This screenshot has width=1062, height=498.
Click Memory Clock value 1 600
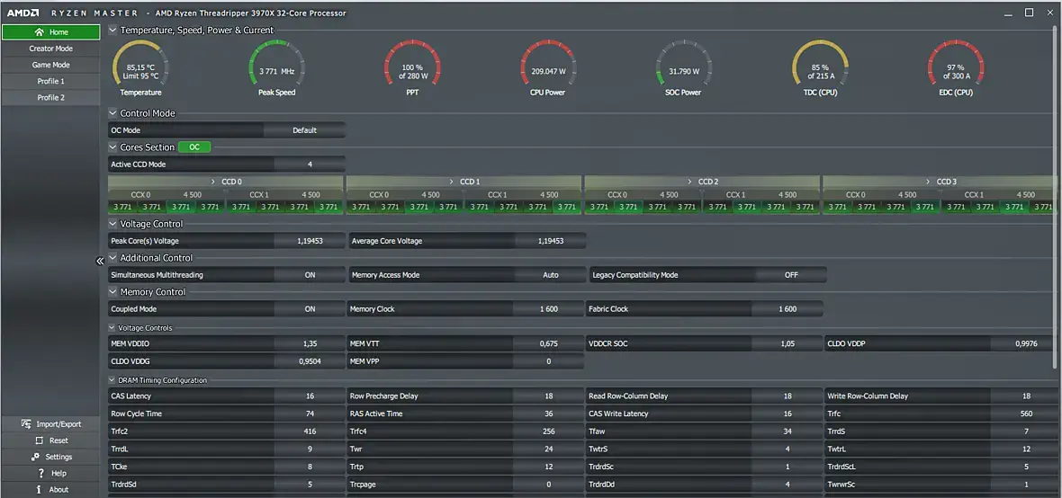click(x=549, y=308)
